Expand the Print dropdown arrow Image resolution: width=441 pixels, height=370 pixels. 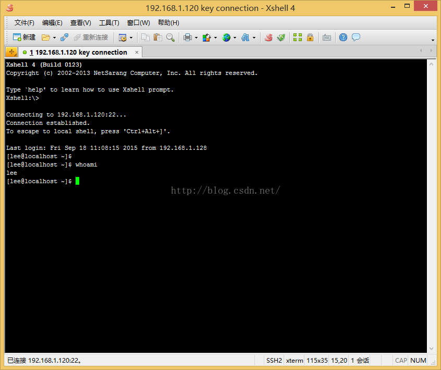click(197, 37)
